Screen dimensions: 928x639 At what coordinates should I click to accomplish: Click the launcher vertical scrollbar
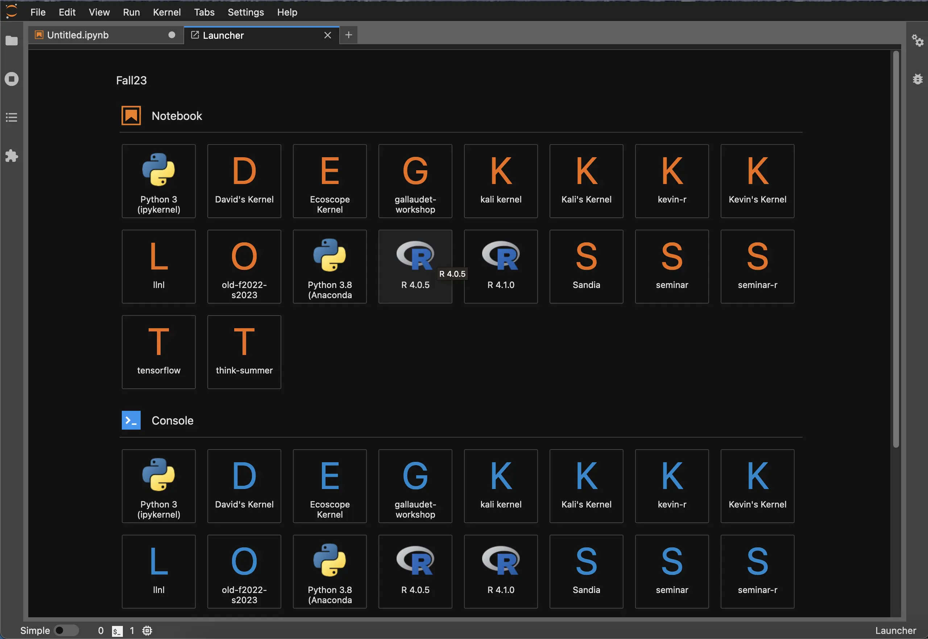tap(896, 249)
